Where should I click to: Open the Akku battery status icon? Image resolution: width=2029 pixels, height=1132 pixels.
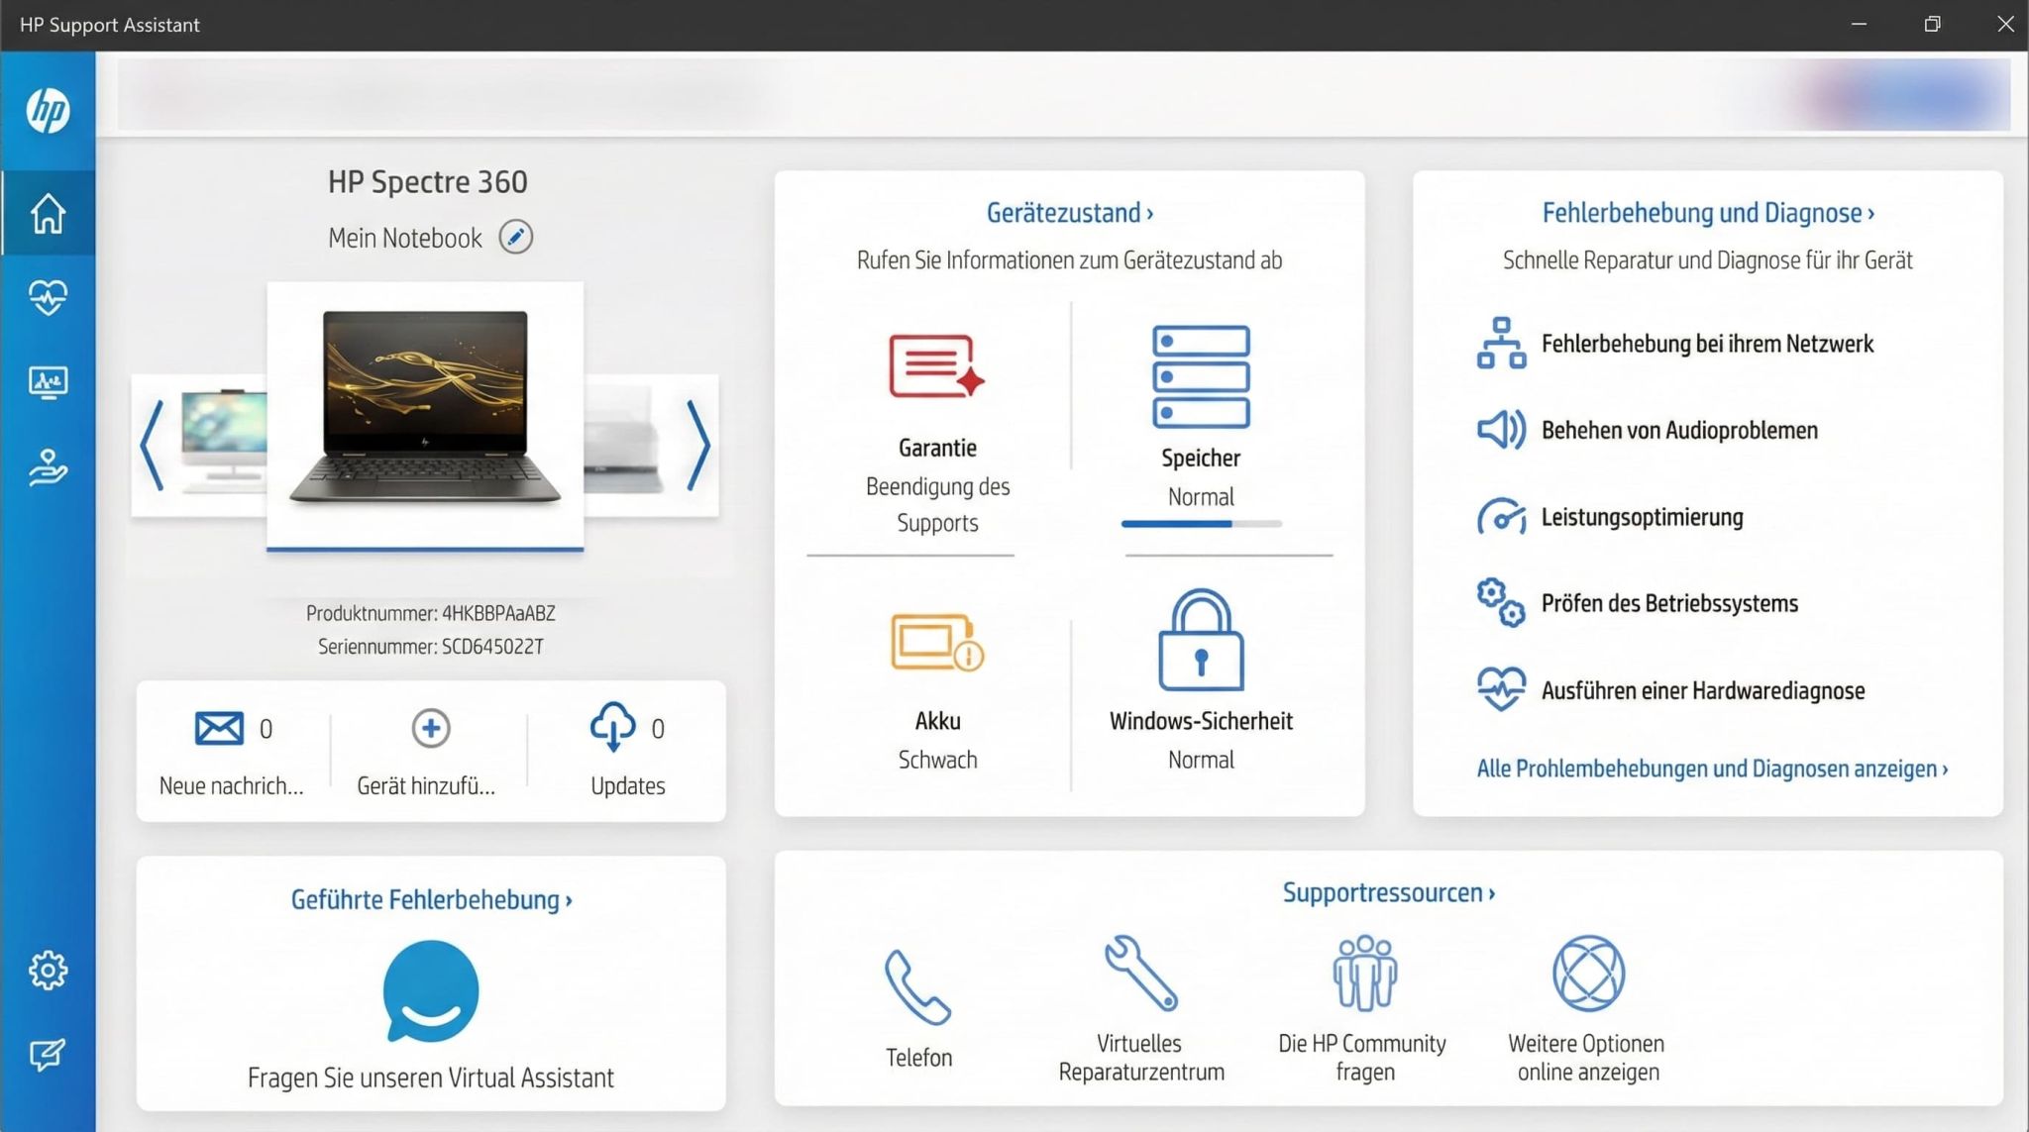[936, 642]
